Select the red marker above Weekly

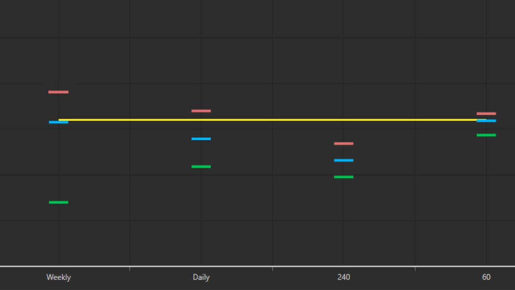[58, 92]
